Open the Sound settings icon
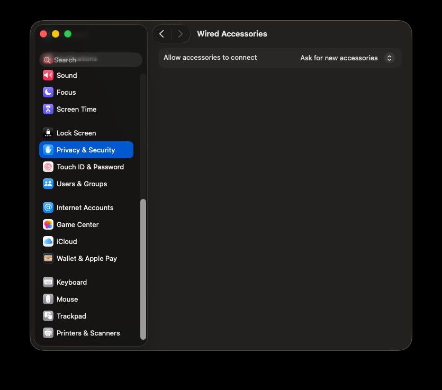This screenshot has height=390, width=442. coord(48,75)
